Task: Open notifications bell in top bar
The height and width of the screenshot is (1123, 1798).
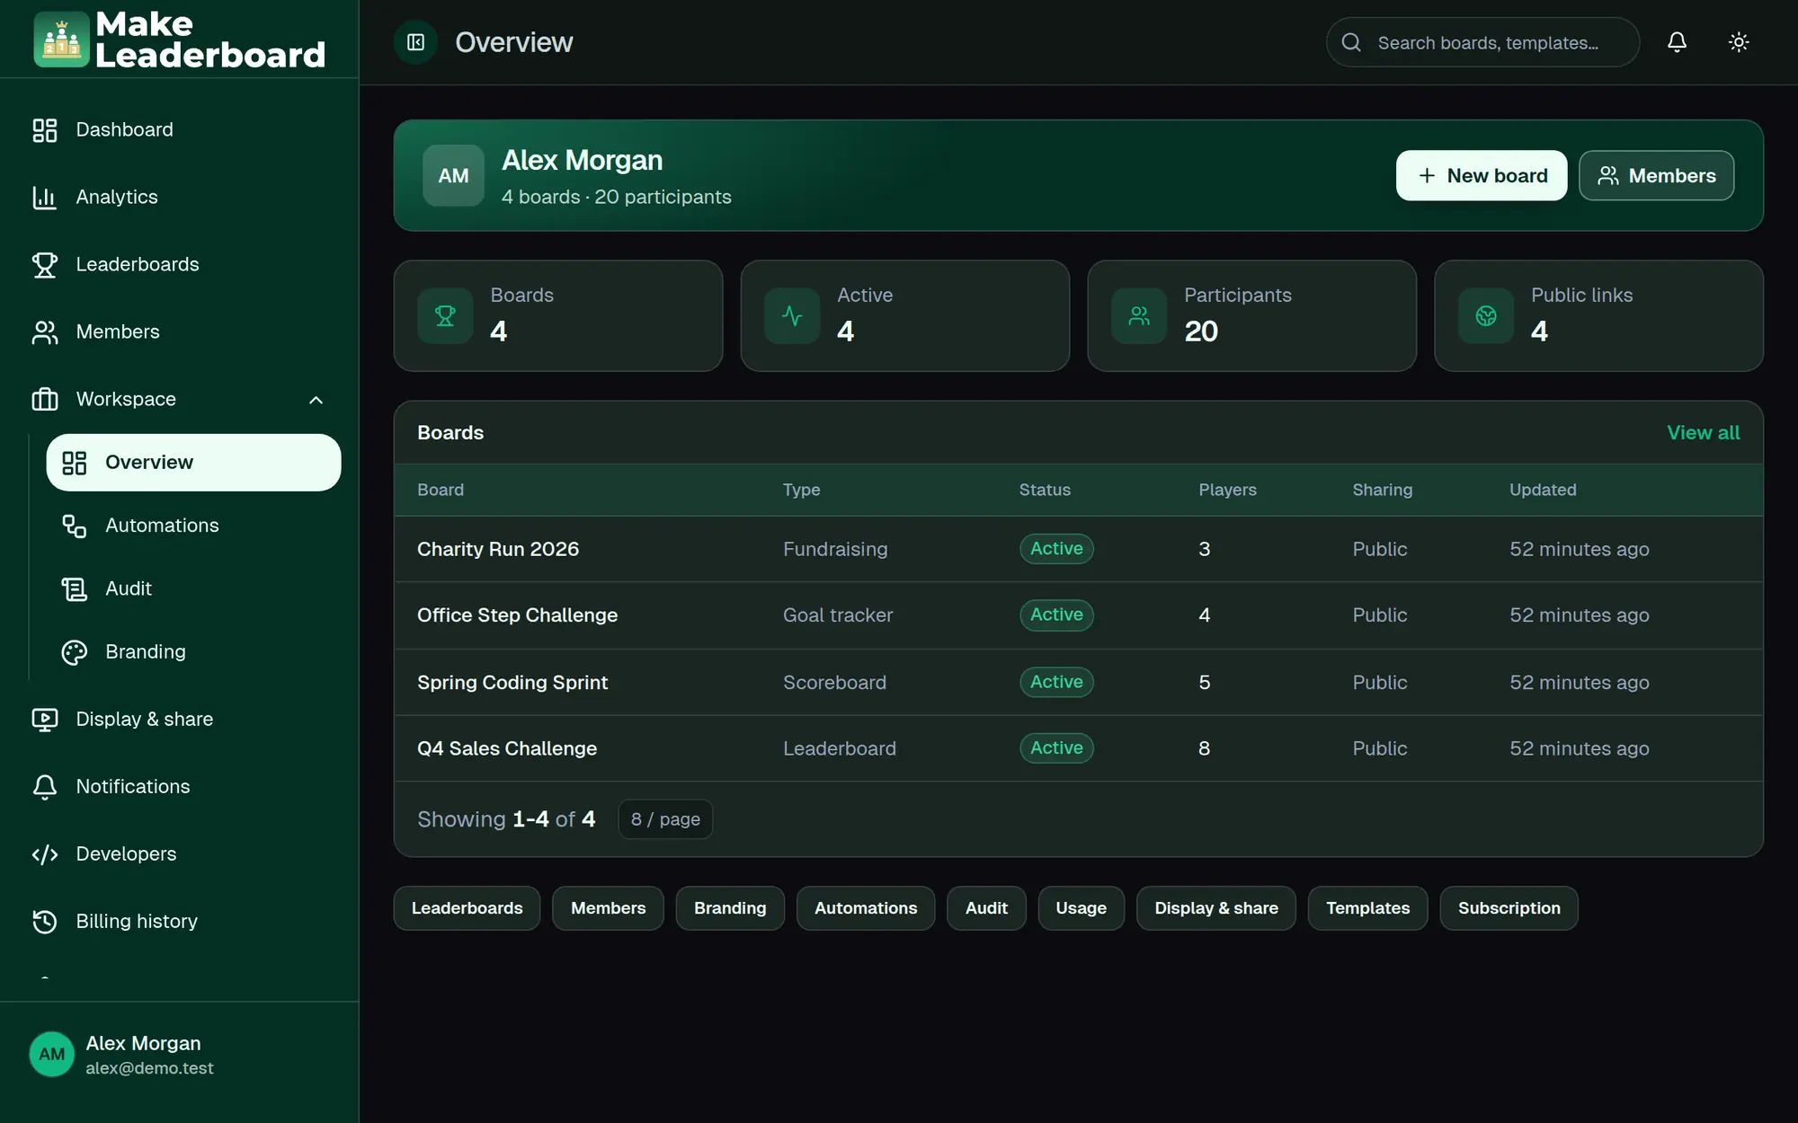Action: (1677, 42)
